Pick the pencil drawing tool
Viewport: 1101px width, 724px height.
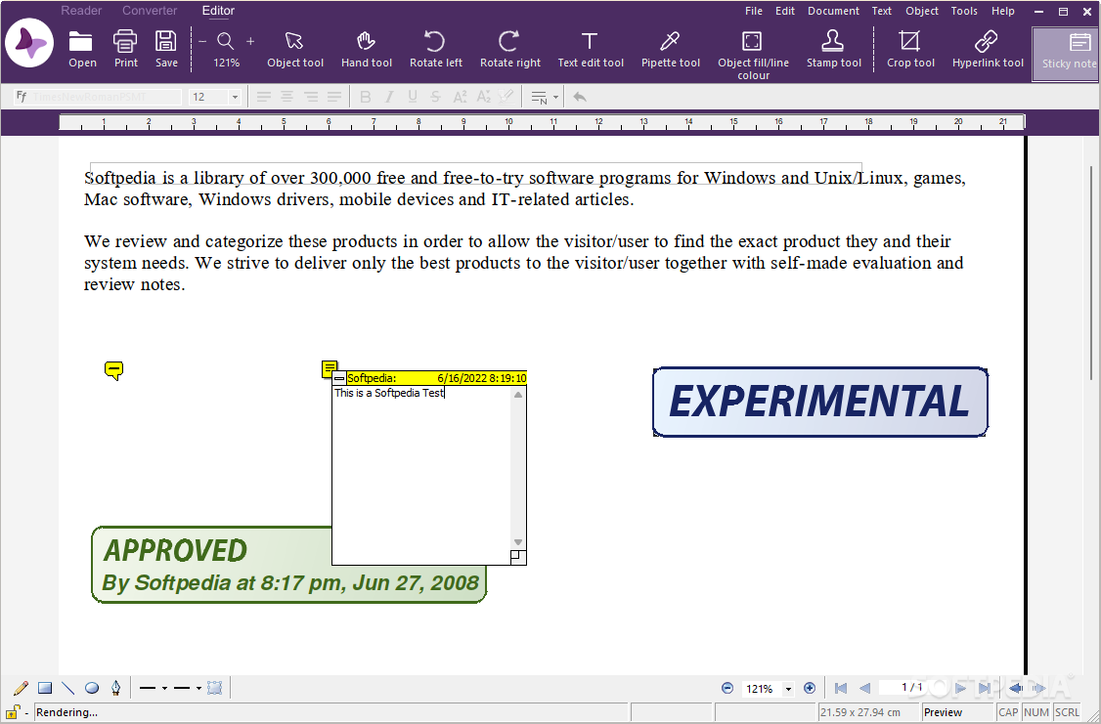click(22, 688)
